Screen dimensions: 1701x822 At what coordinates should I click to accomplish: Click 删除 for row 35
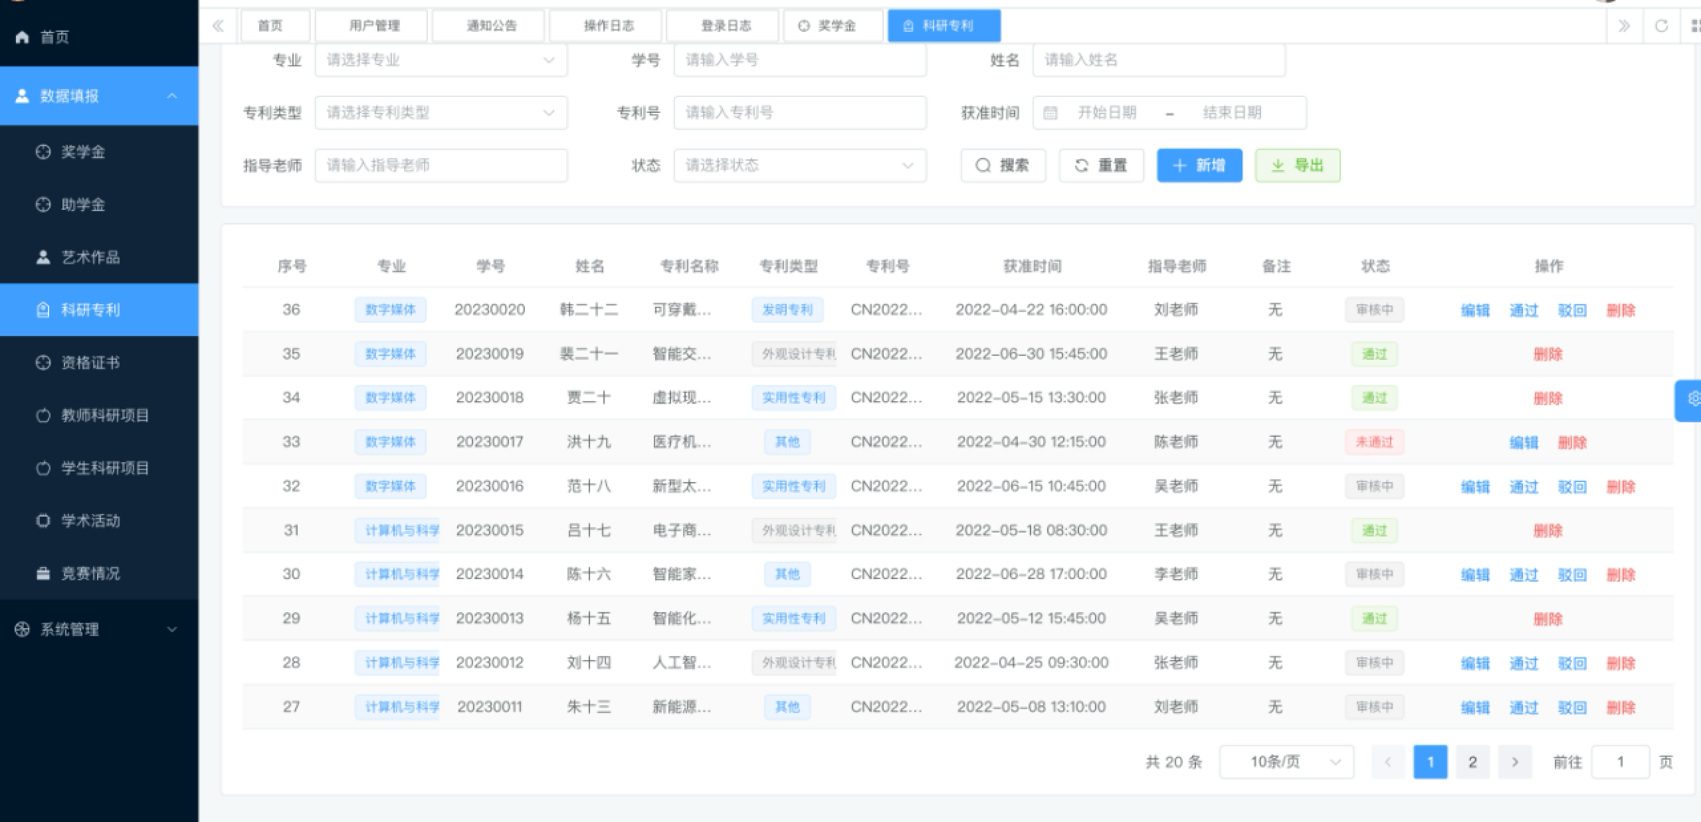[x=1548, y=354]
